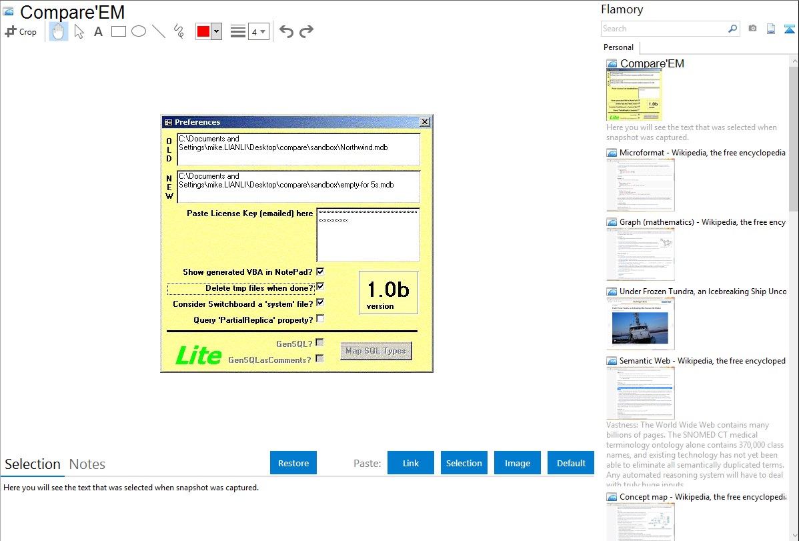Screen dimensions: 799x541
Task: Undo the last annotation
Action: tap(286, 31)
